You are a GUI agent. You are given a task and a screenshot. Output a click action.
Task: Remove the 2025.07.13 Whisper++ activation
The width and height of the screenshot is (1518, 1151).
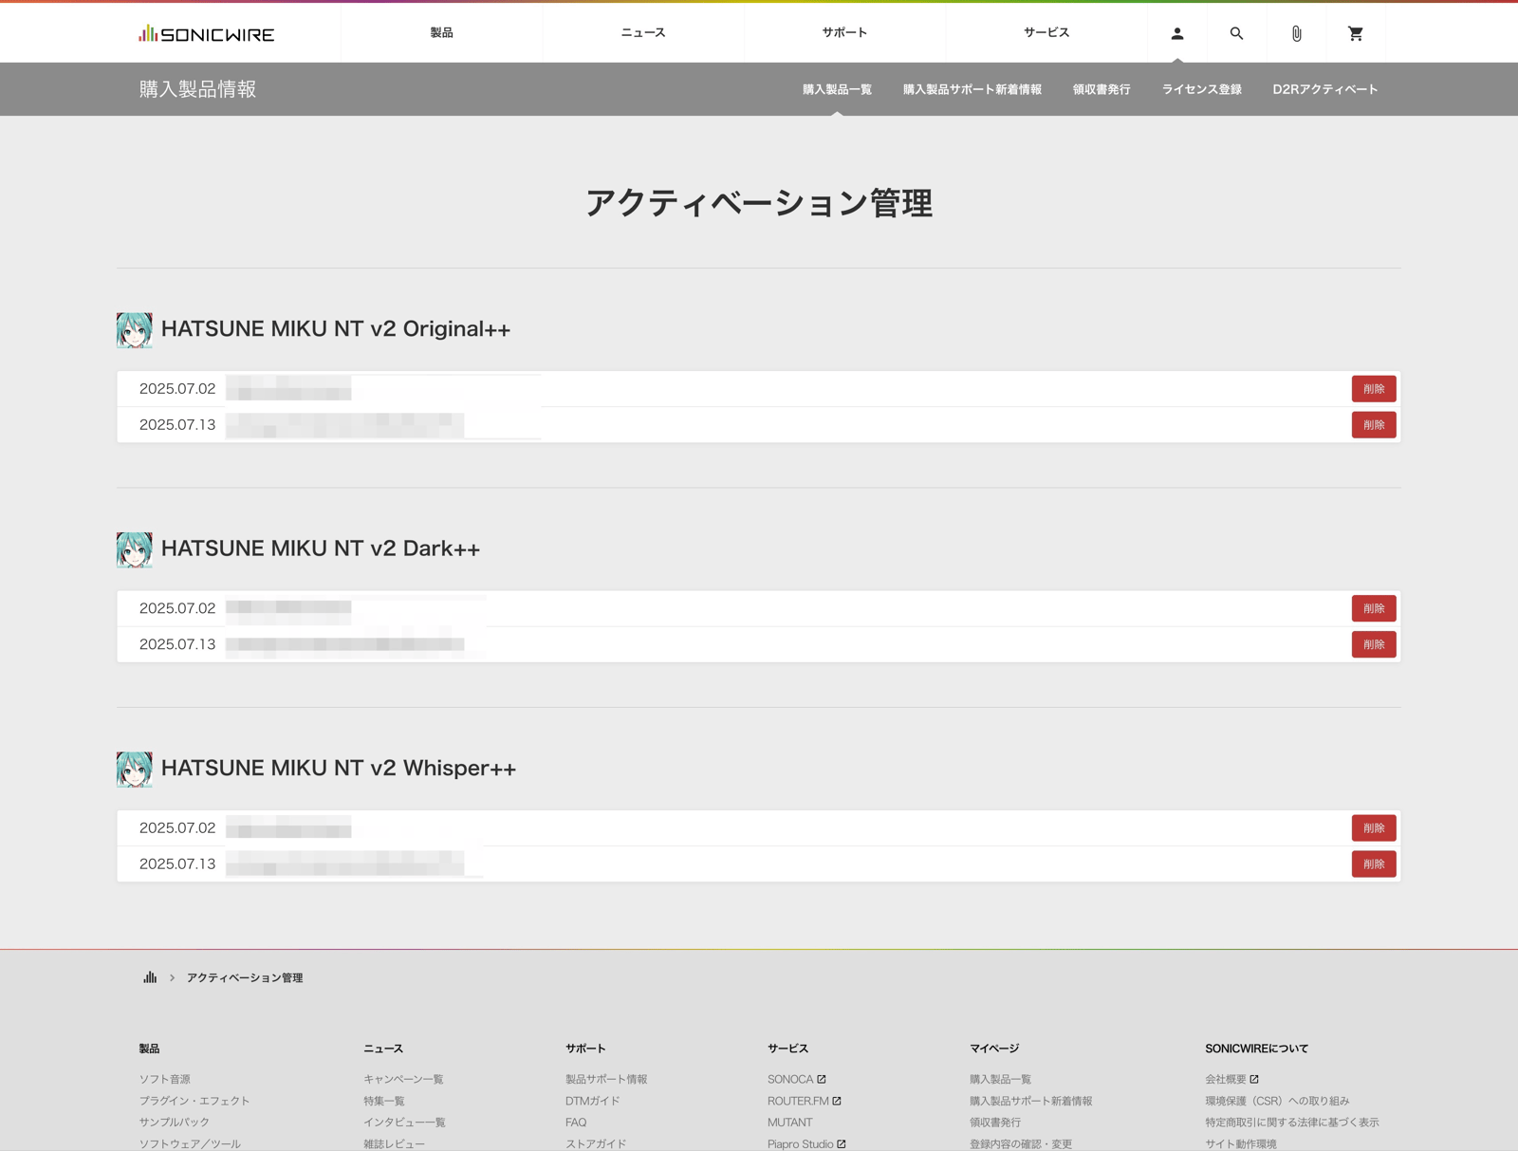pos(1373,864)
